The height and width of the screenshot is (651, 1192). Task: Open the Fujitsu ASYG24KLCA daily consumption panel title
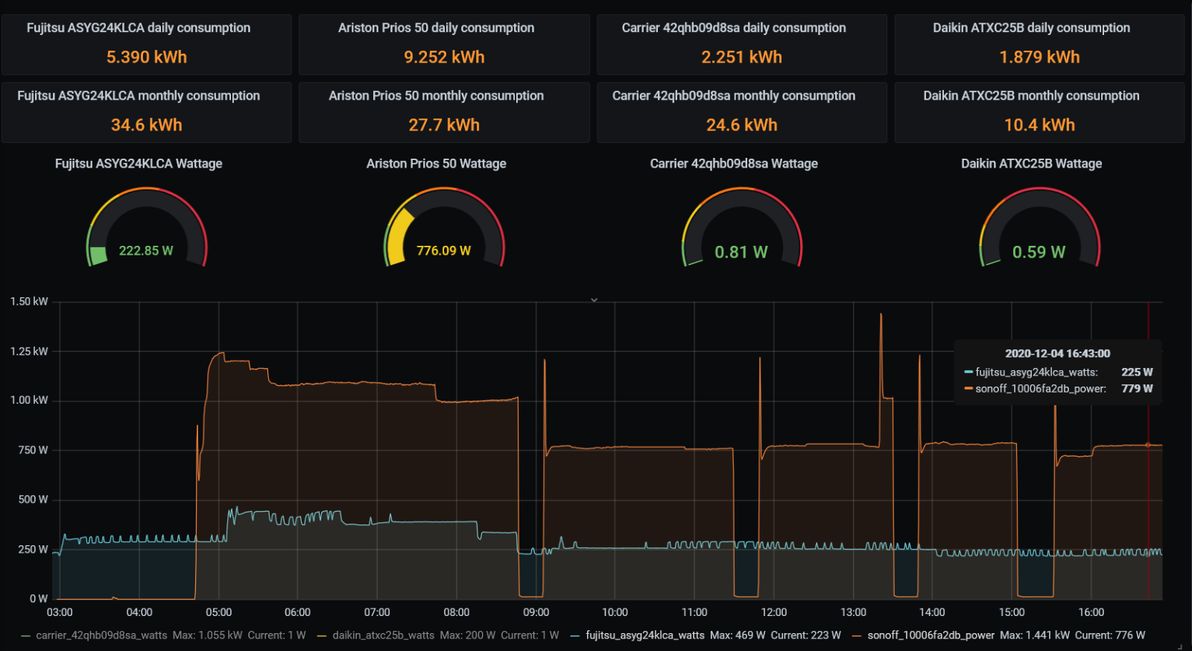[x=139, y=28]
